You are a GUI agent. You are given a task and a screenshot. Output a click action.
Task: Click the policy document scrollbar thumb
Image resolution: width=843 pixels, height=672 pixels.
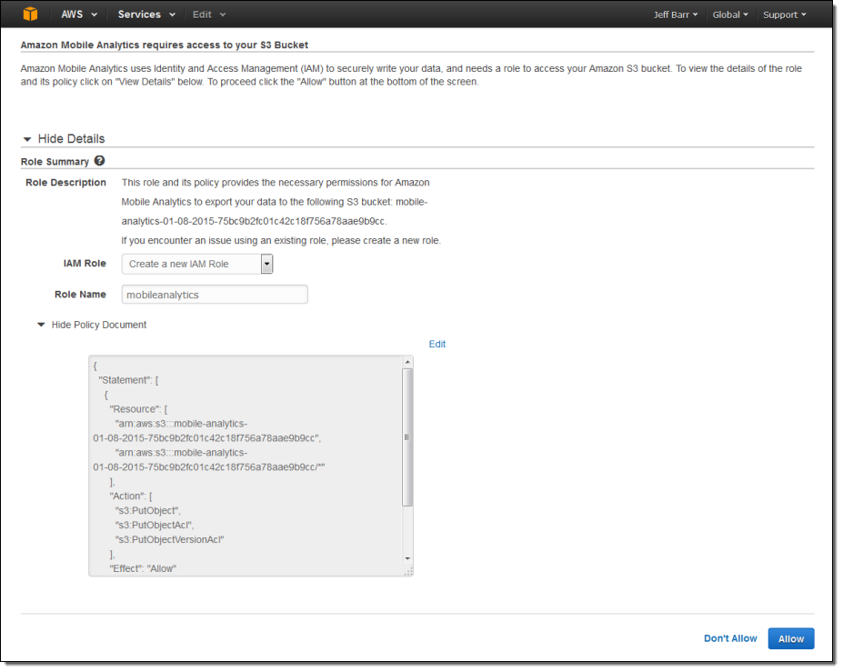(407, 436)
